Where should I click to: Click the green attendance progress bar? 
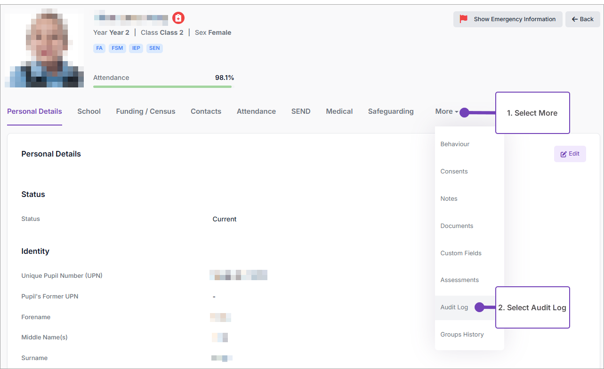tap(162, 86)
